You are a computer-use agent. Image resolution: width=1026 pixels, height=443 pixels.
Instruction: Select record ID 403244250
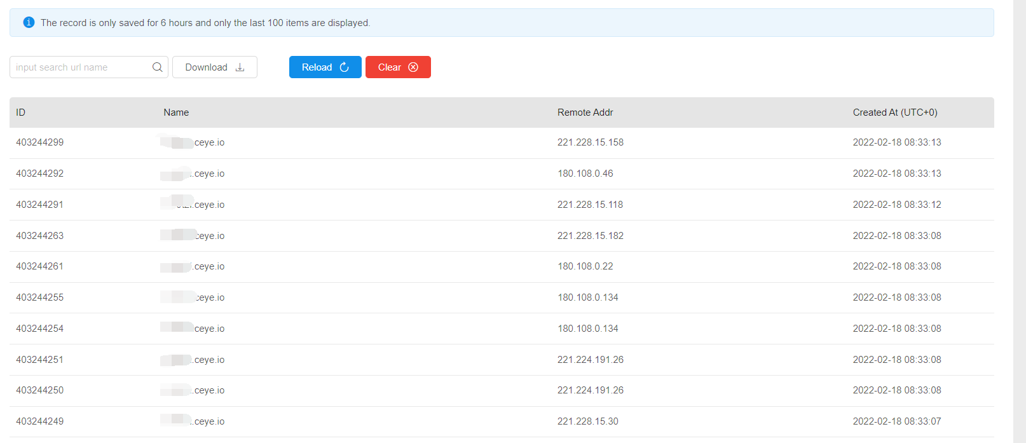[40, 390]
